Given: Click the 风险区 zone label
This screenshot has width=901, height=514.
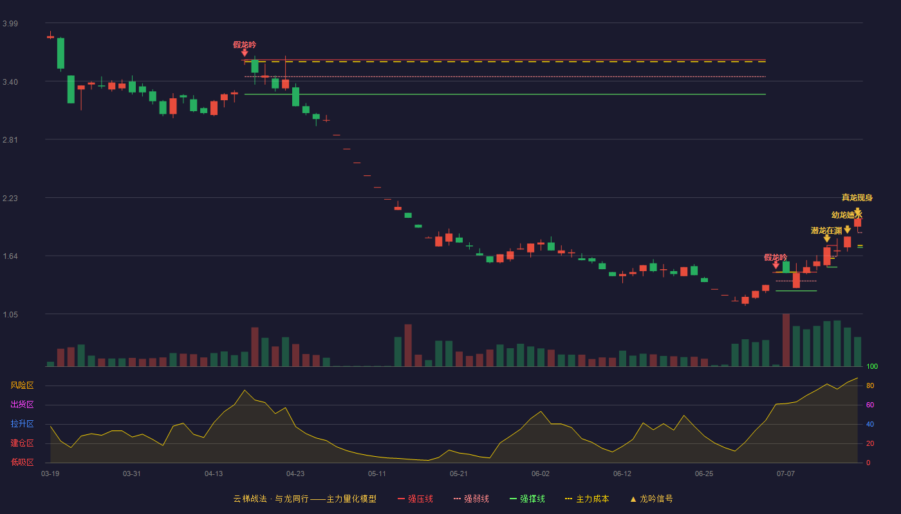Looking at the screenshot, I should click(x=22, y=385).
